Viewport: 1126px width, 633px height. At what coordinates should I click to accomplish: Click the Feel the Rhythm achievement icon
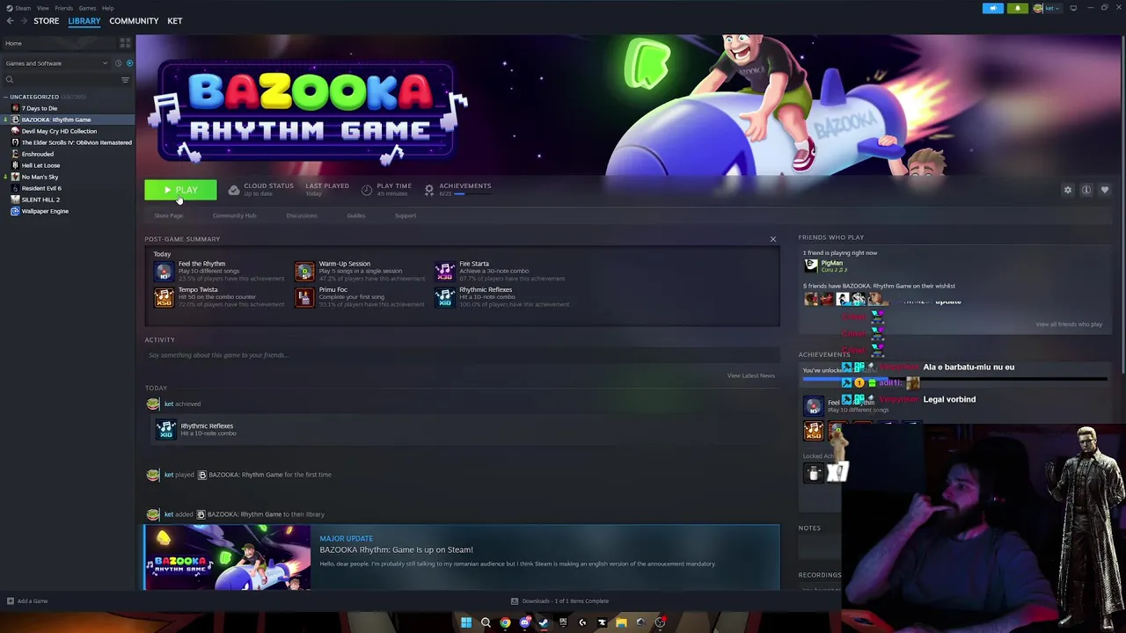tap(164, 271)
